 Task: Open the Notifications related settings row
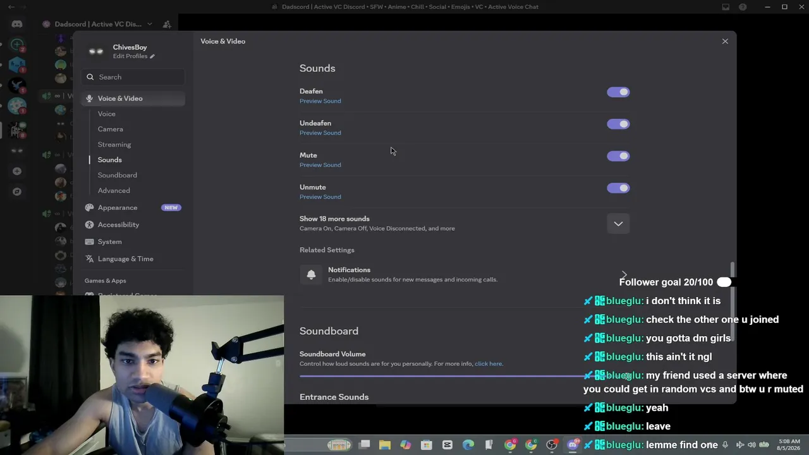[x=465, y=274]
